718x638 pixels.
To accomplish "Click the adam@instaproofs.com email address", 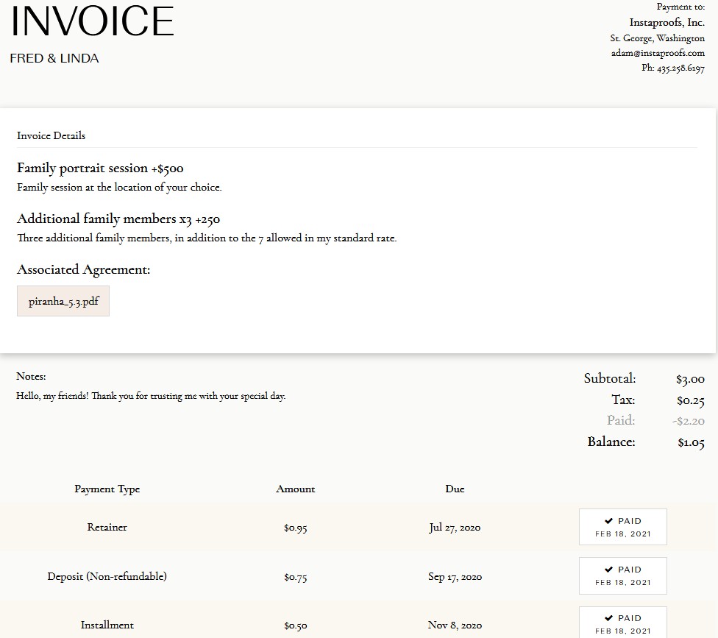I will (658, 53).
